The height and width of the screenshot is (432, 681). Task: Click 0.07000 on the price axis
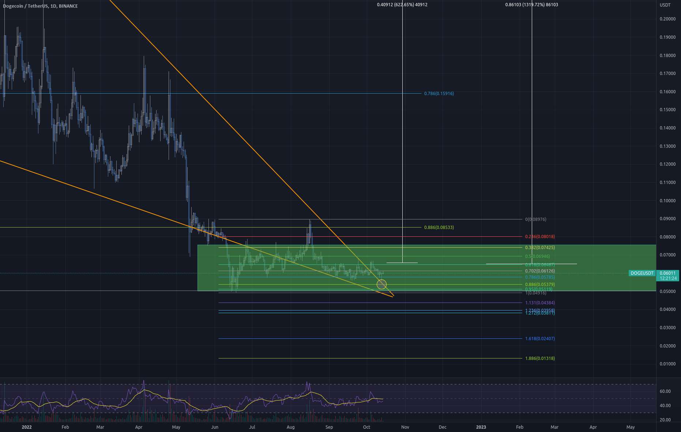[x=667, y=255]
